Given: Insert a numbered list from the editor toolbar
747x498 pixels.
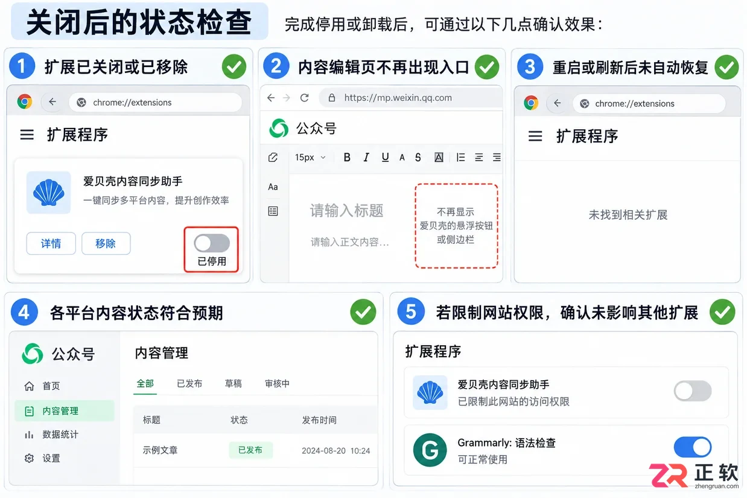Looking at the screenshot, I should 460,158.
